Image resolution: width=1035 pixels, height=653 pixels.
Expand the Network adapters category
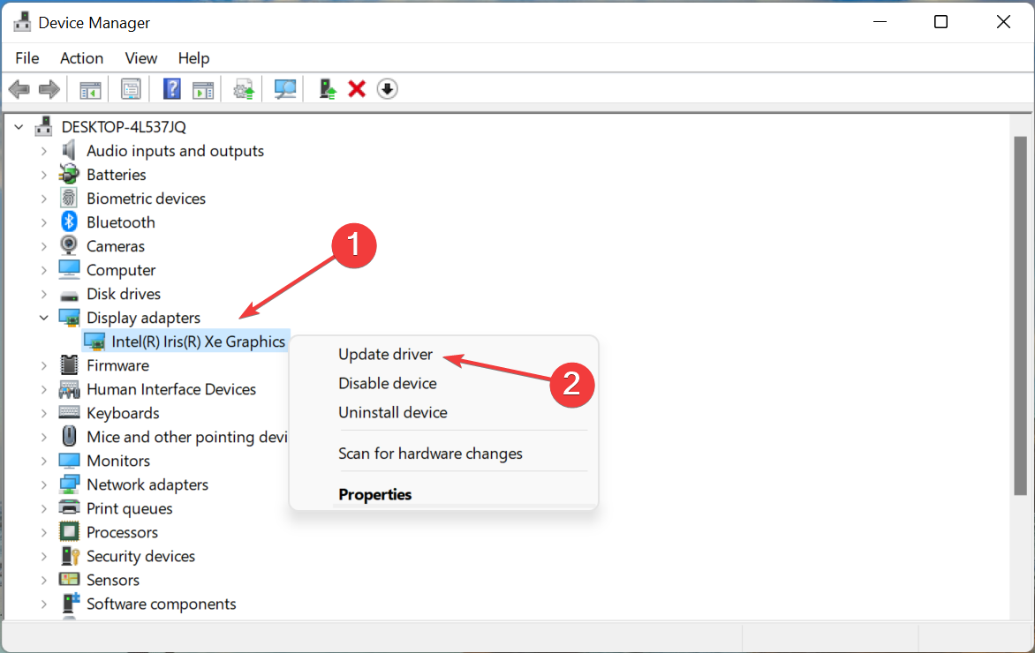[43, 484]
